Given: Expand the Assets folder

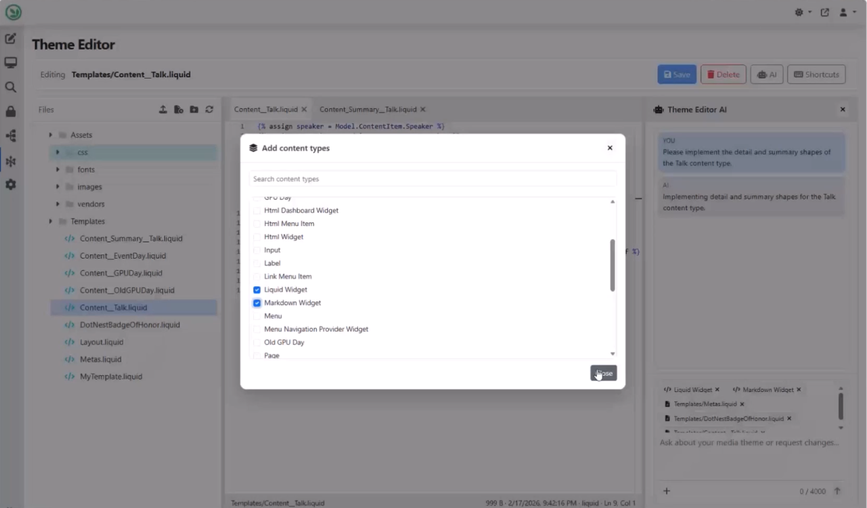Looking at the screenshot, I should (x=51, y=135).
